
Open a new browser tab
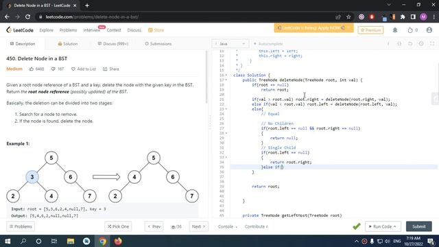coord(87,5)
